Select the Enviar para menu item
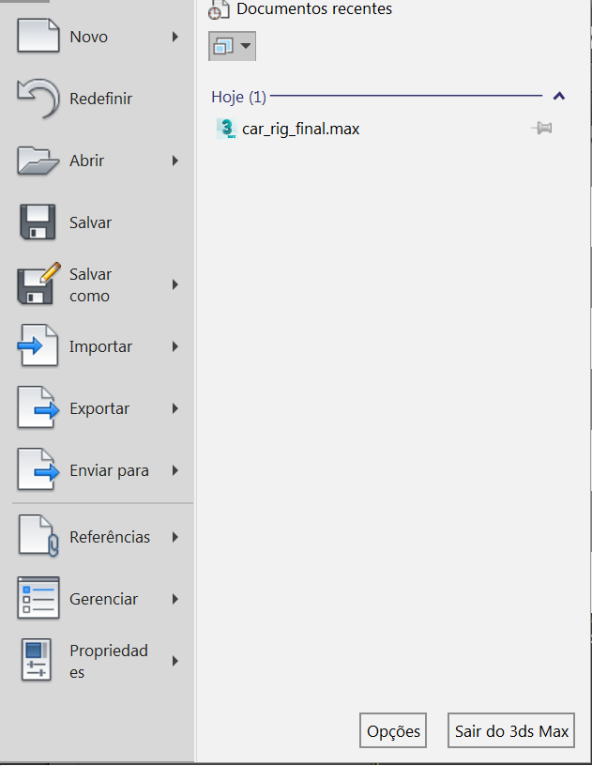 click(x=109, y=470)
